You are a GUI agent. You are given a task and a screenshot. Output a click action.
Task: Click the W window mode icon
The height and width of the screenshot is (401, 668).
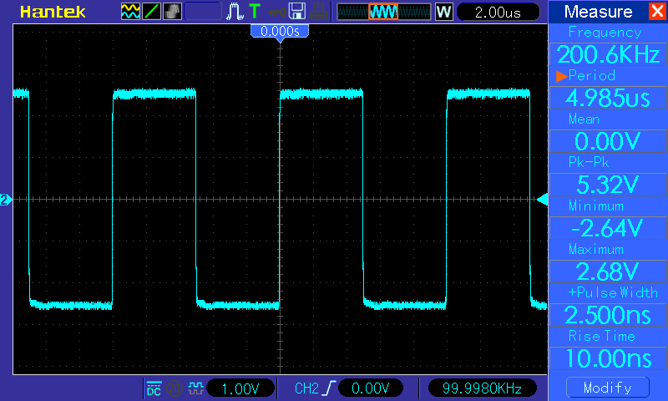tap(443, 12)
